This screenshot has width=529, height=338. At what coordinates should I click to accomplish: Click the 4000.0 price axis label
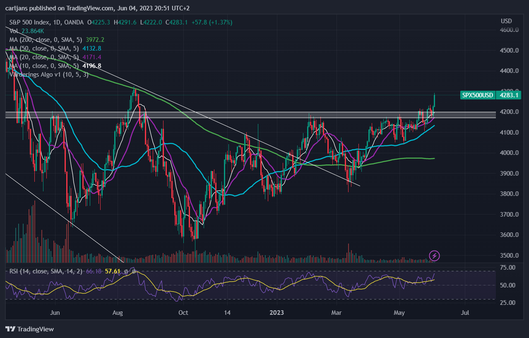(510, 153)
